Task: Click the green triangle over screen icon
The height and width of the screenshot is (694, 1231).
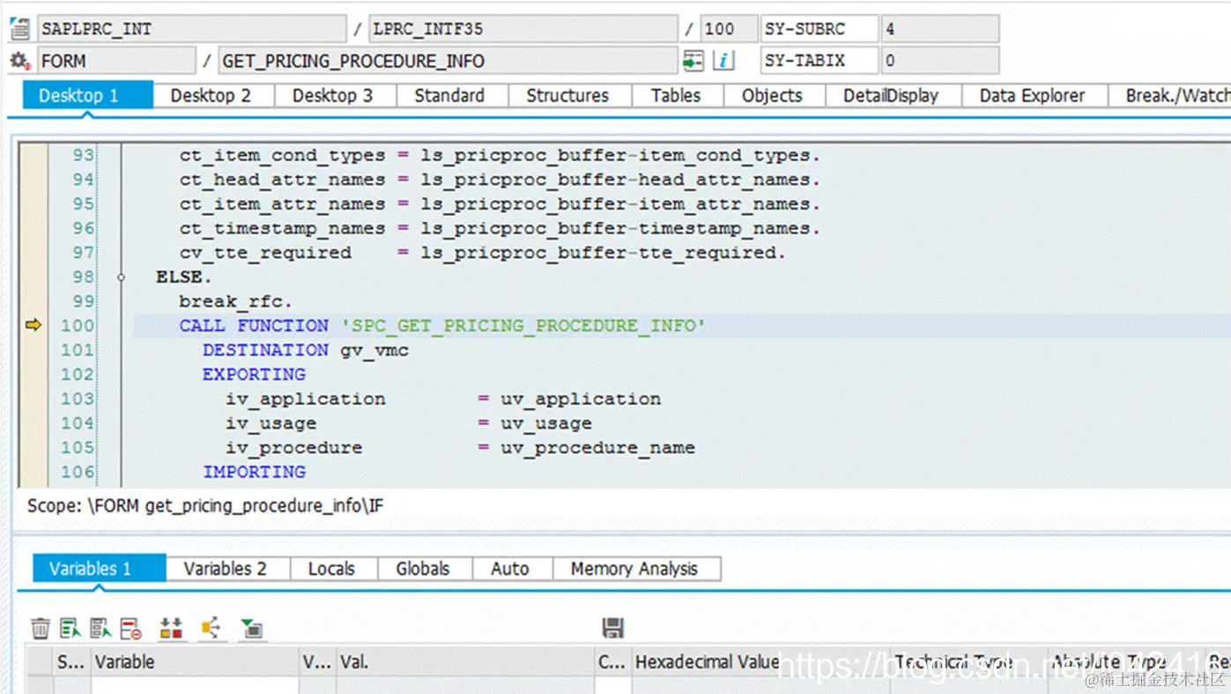Action: point(252,628)
